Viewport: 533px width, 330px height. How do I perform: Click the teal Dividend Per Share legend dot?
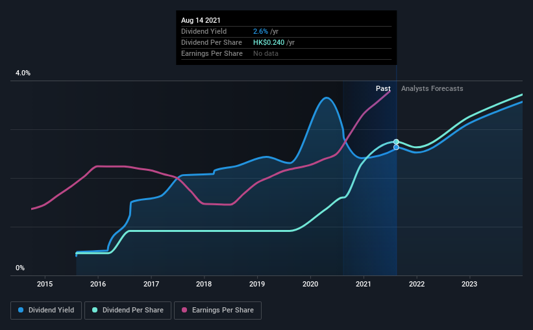pyautogui.click(x=95, y=310)
